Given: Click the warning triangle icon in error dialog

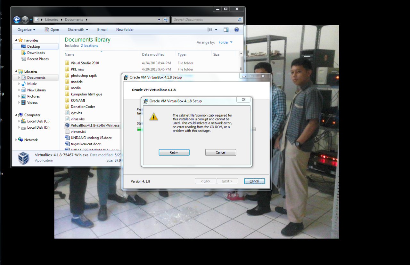Looking at the screenshot, I should click(x=154, y=116).
